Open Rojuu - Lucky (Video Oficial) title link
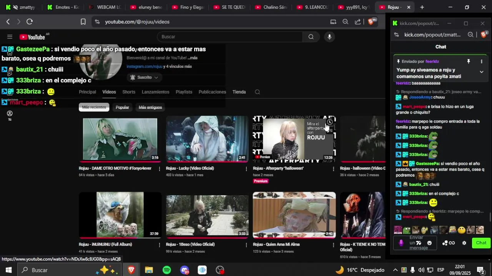 (190, 168)
